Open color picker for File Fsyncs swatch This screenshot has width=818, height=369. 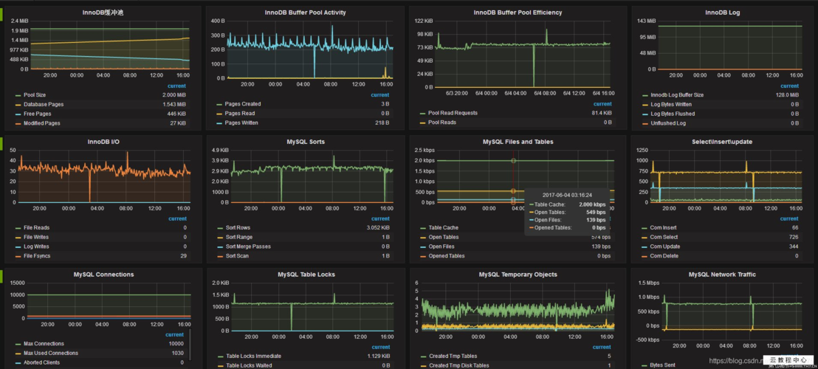coord(18,256)
